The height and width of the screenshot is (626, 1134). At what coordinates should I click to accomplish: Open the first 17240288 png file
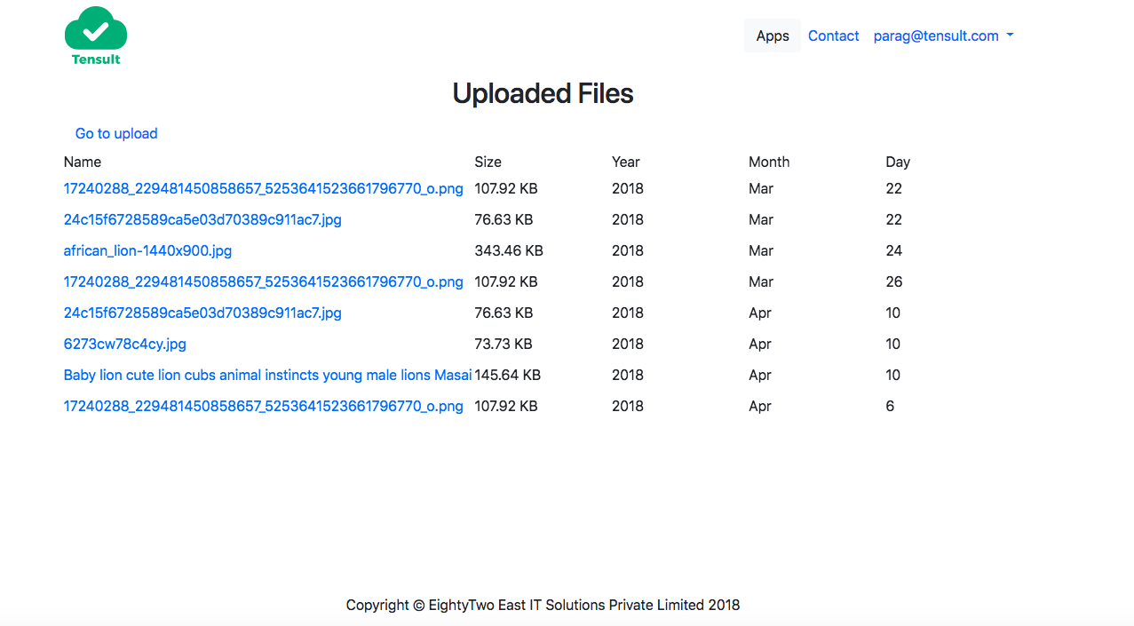tap(263, 188)
